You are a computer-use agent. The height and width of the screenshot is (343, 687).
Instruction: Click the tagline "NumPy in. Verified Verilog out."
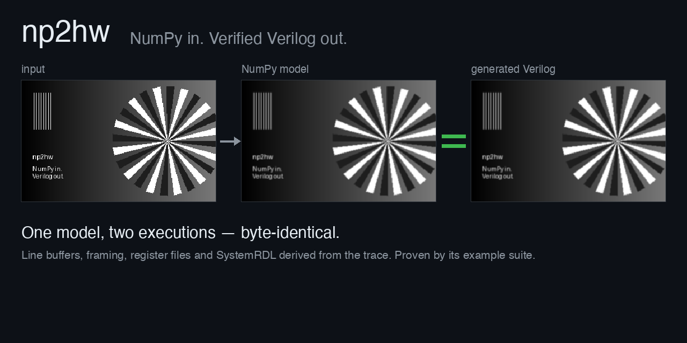point(238,39)
